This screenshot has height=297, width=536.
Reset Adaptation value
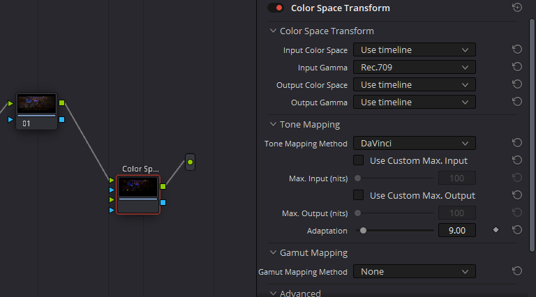coord(517,230)
